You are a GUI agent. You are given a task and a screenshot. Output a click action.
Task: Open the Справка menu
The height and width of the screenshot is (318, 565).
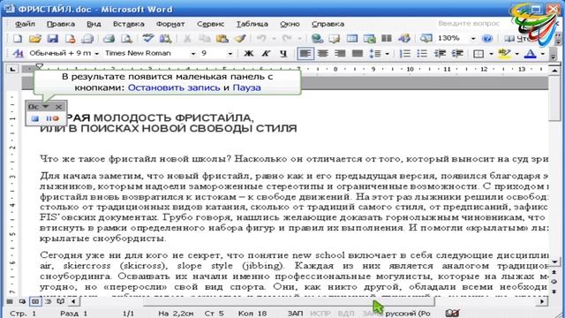328,24
